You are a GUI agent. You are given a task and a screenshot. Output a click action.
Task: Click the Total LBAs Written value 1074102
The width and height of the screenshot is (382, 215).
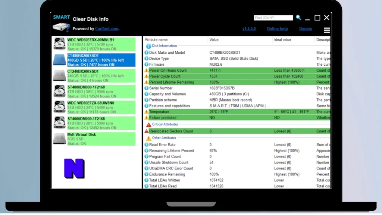(216, 180)
